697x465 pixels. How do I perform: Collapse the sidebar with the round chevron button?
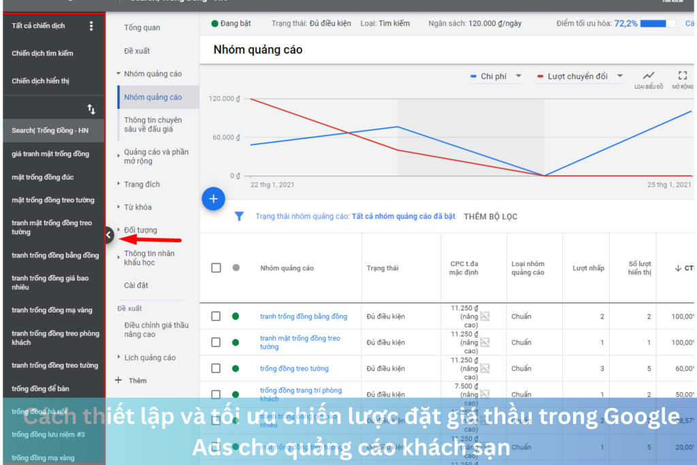(109, 235)
